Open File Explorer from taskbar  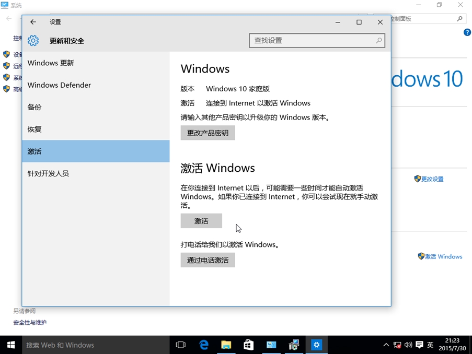[x=226, y=345]
